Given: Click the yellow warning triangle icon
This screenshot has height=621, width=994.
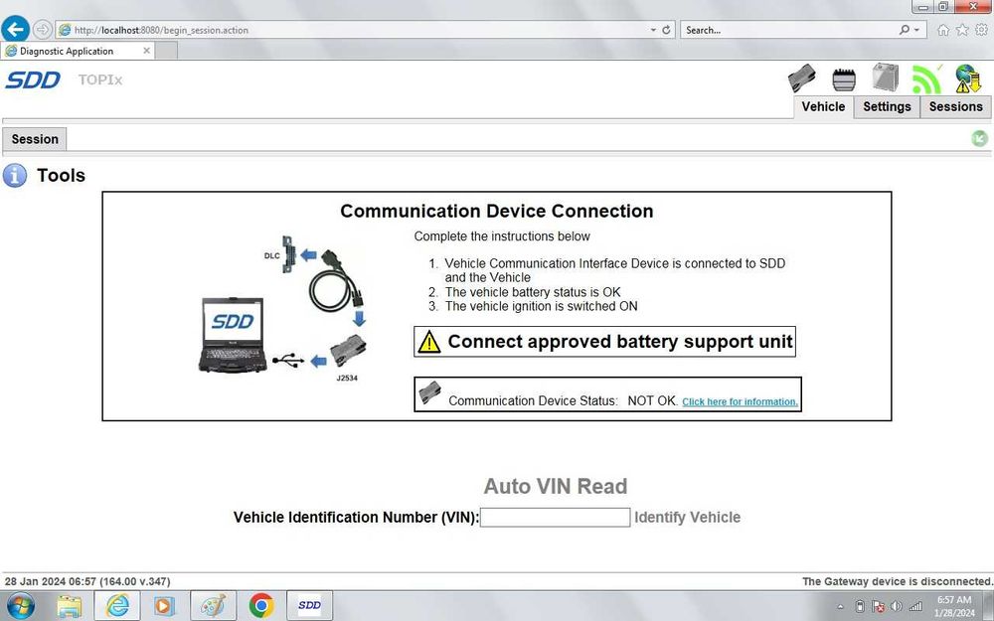Looking at the screenshot, I should 429,342.
